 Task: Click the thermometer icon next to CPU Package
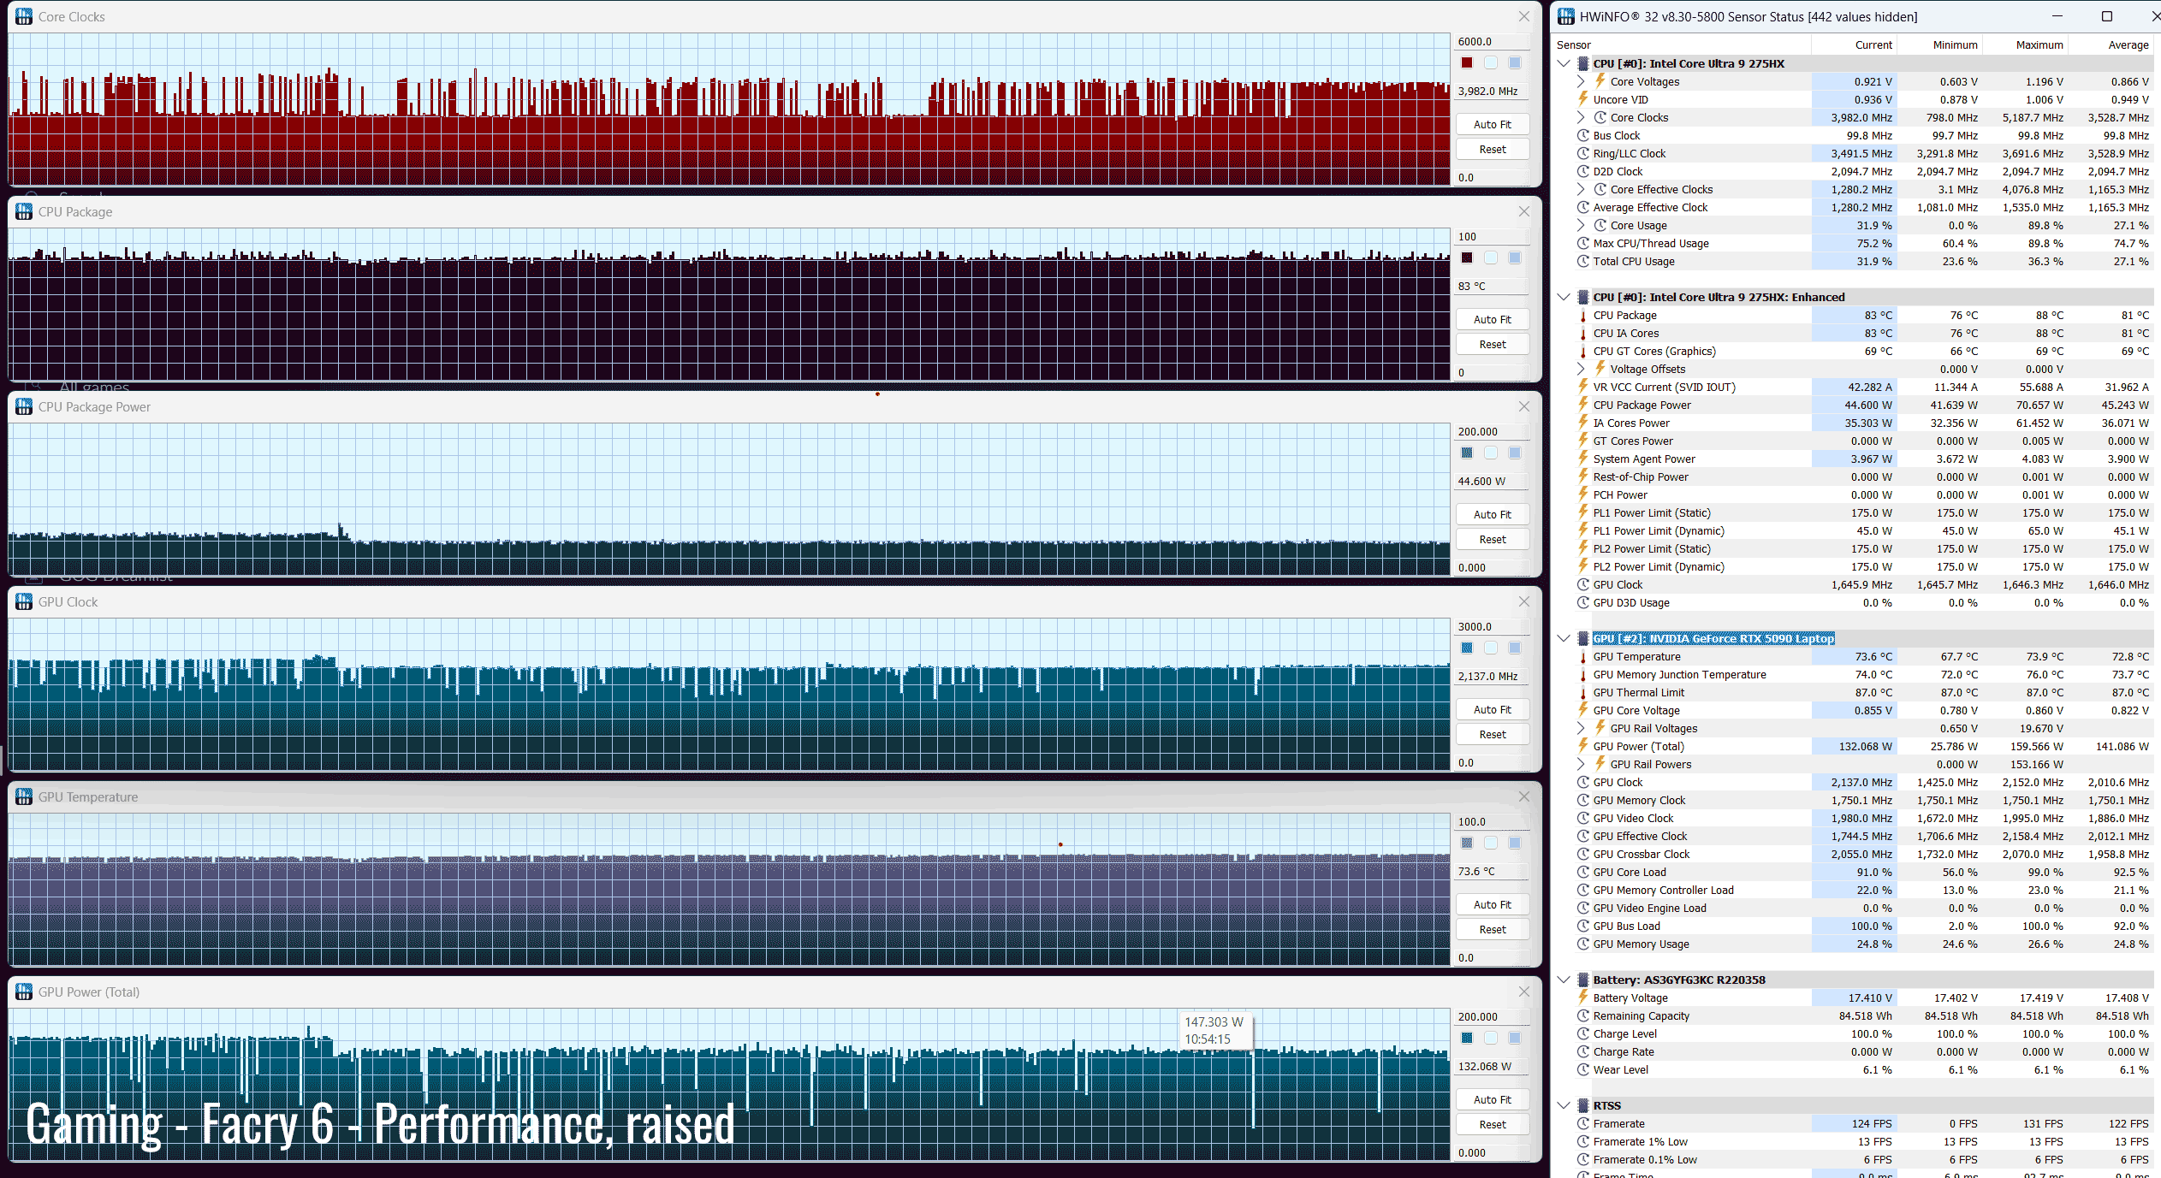tap(1583, 315)
